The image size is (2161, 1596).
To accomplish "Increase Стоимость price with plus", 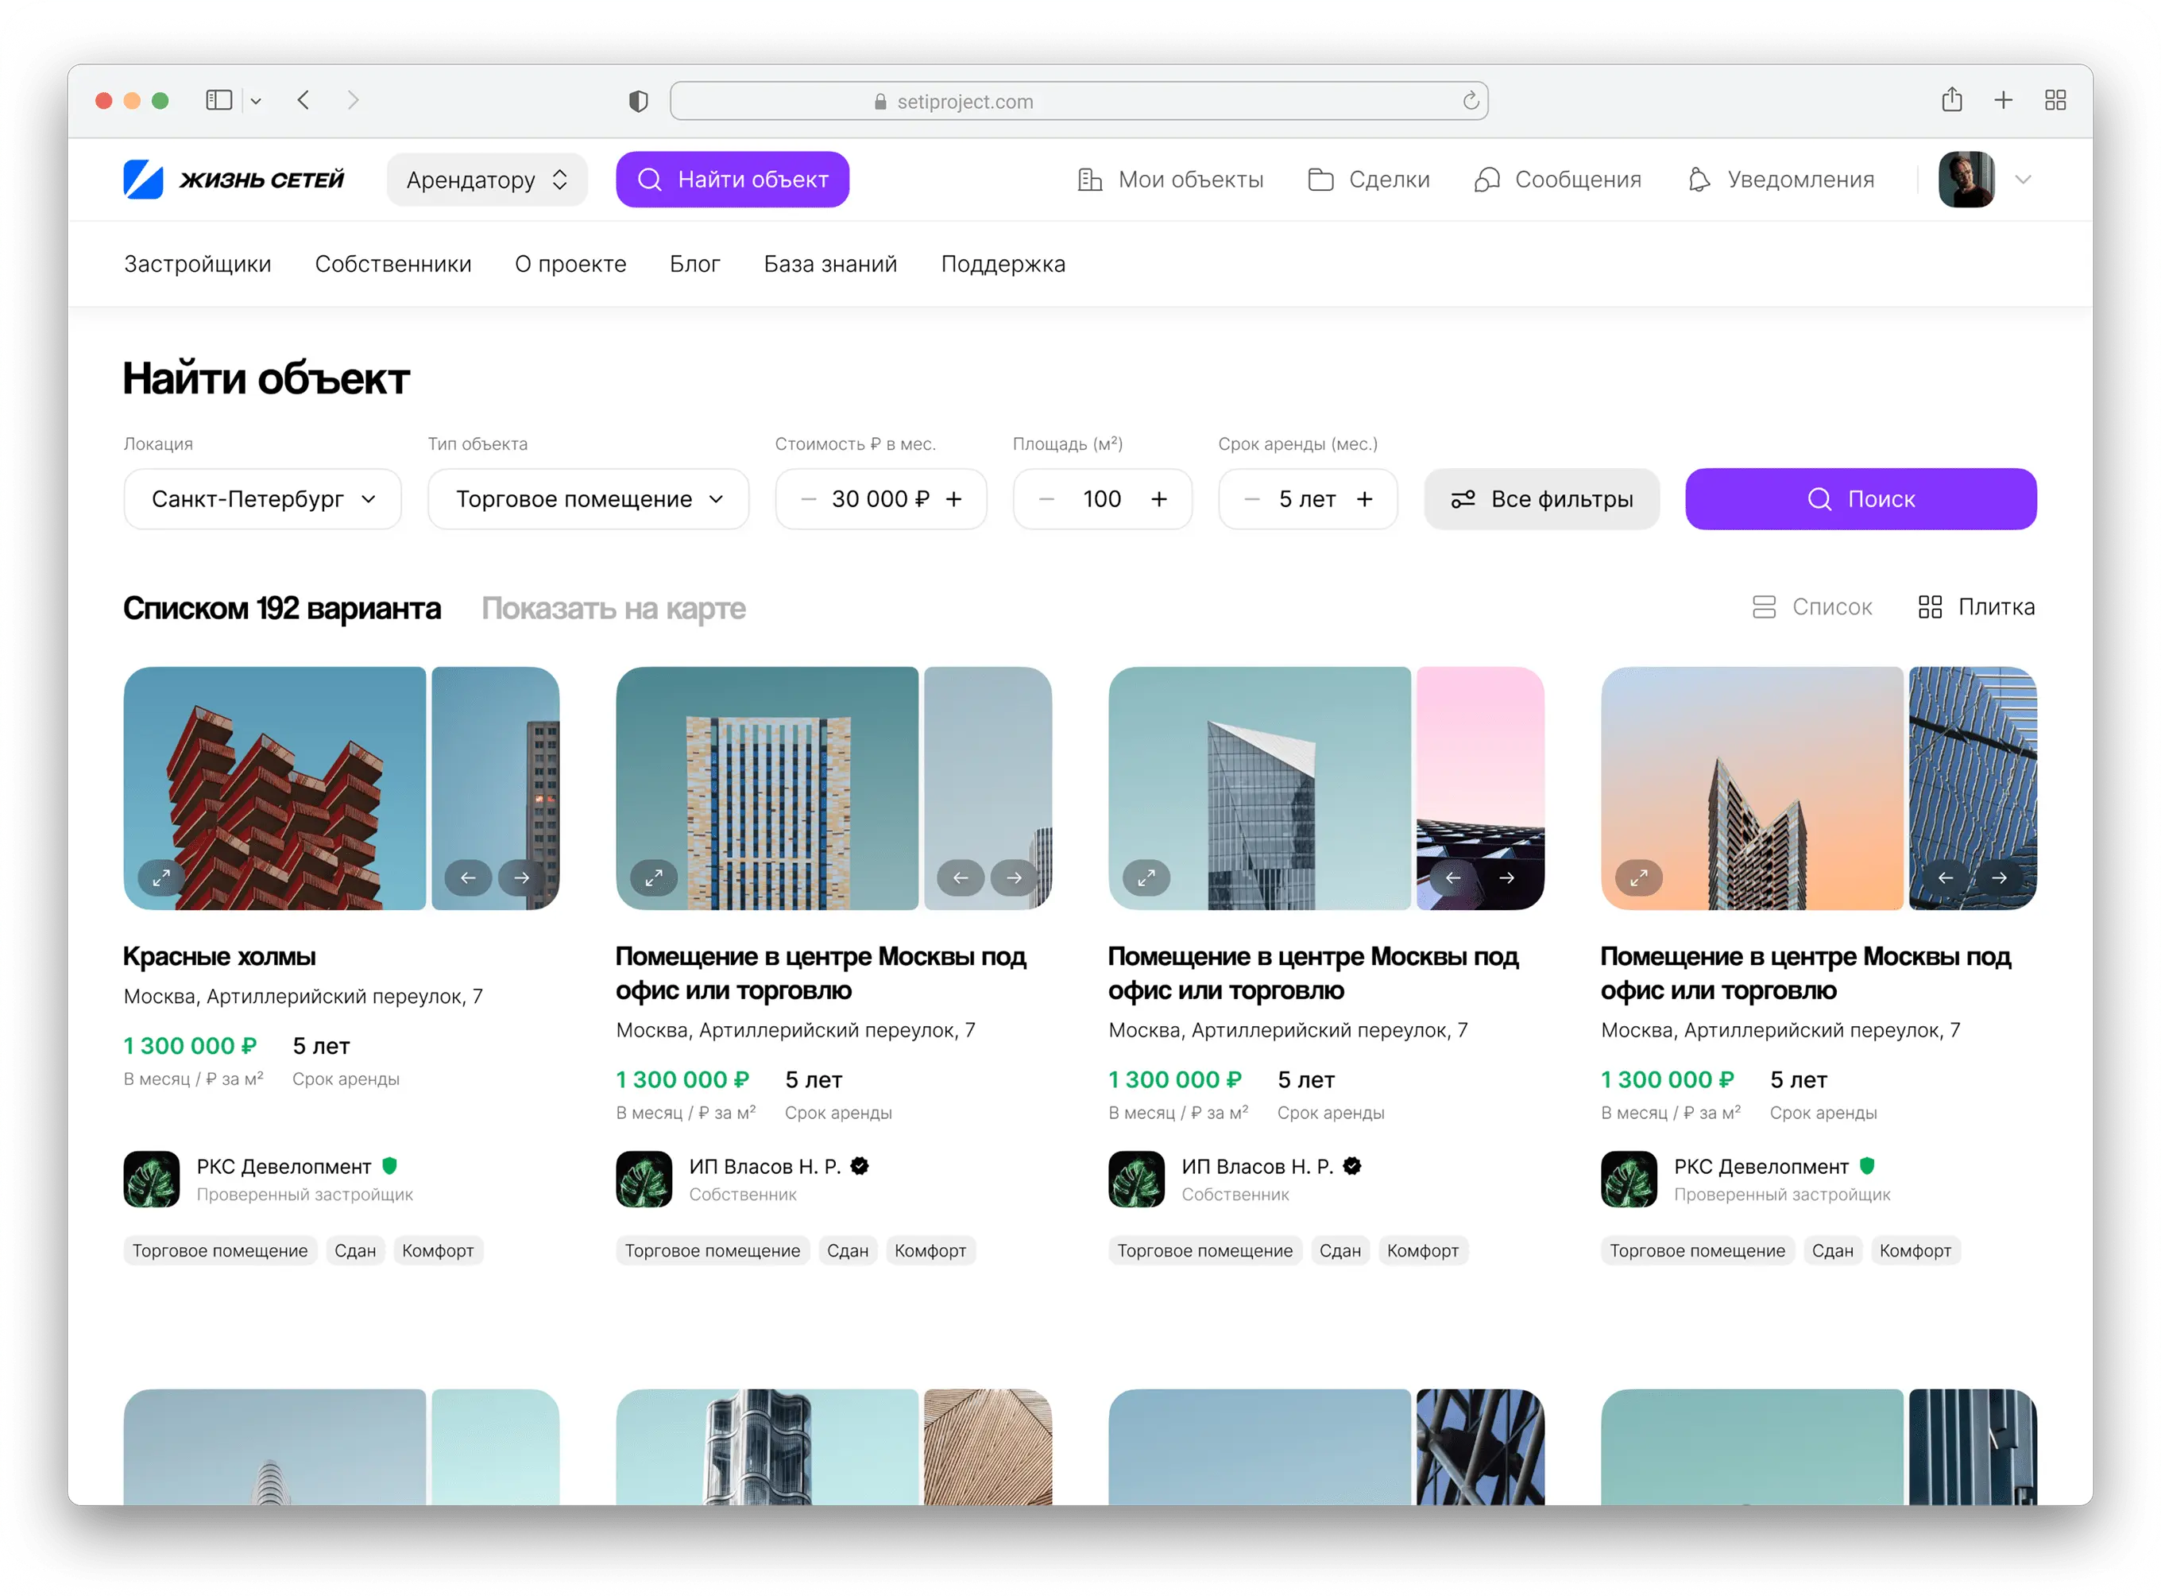I will [954, 499].
